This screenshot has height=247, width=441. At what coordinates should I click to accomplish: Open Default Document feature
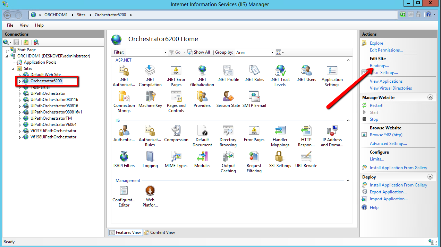point(202,136)
